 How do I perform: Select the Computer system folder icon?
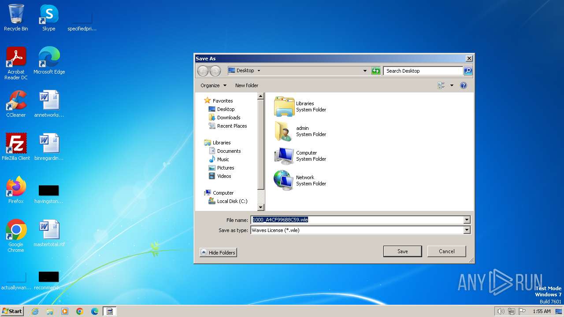[284, 156]
